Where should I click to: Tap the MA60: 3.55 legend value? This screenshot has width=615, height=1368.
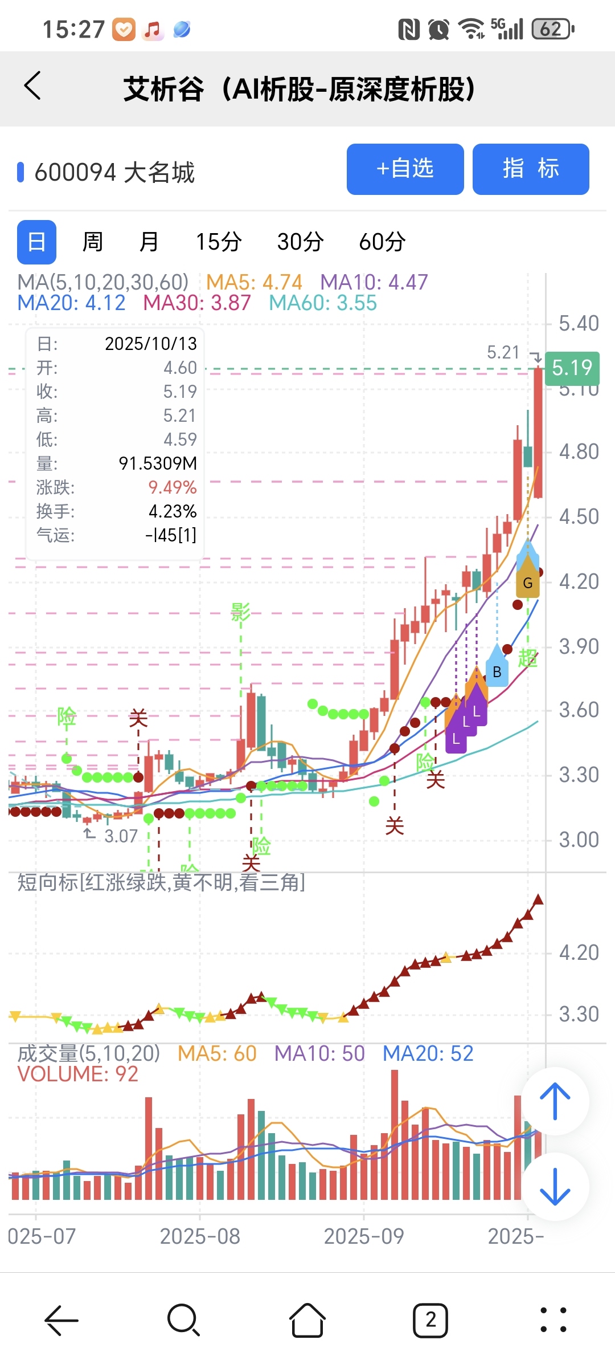[x=323, y=303]
